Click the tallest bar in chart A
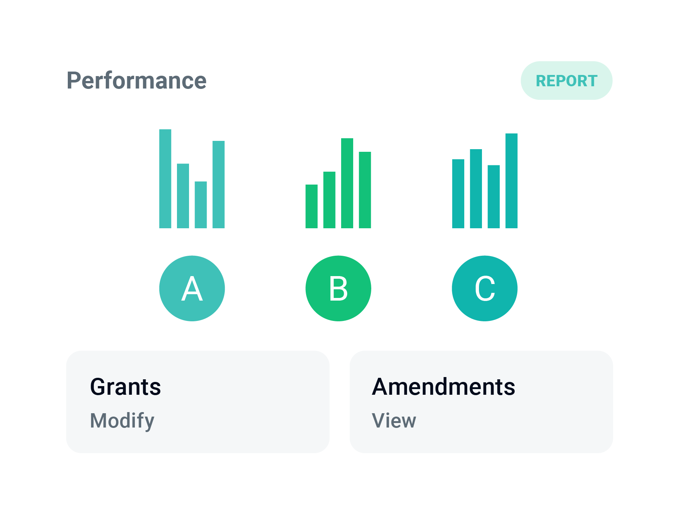Screen dimensions: 677x507 (x=165, y=179)
